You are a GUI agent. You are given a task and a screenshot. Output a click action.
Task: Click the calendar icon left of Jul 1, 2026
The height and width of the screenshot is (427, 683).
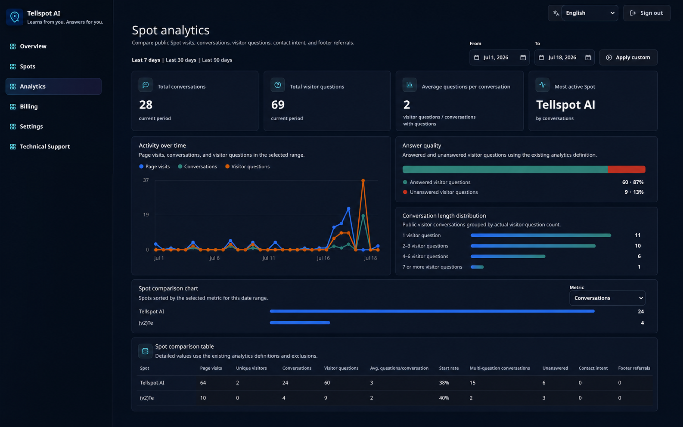(477, 58)
